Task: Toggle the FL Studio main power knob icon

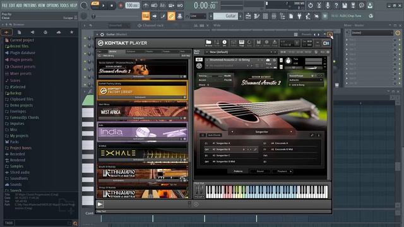Action: pyautogui.click(x=311, y=6)
